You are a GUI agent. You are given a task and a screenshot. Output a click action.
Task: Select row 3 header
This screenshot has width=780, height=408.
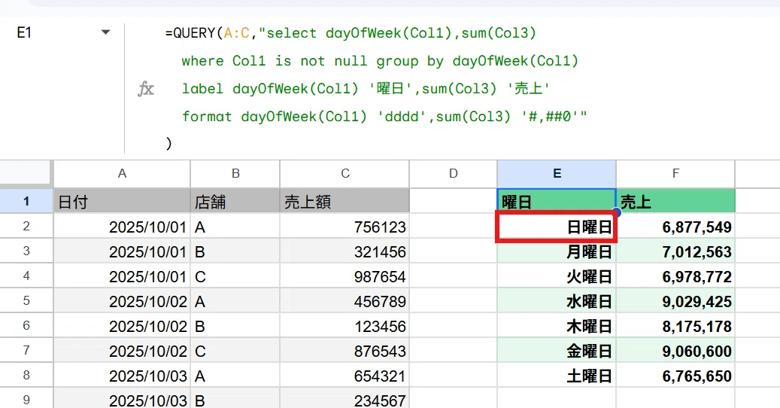click(x=26, y=251)
